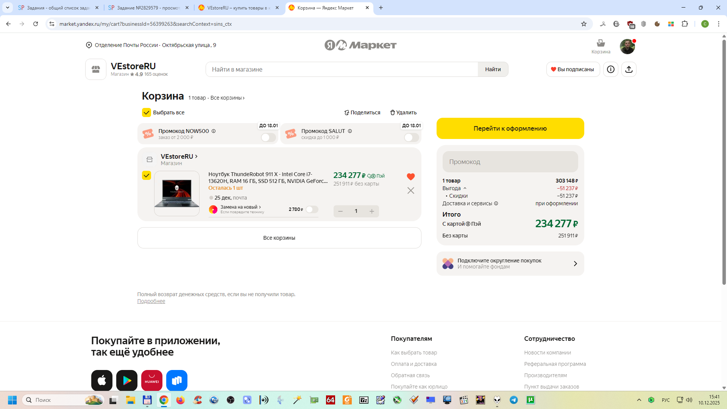The width and height of the screenshot is (727, 409).
Task: Click the user profile avatar
Action: pos(627,46)
